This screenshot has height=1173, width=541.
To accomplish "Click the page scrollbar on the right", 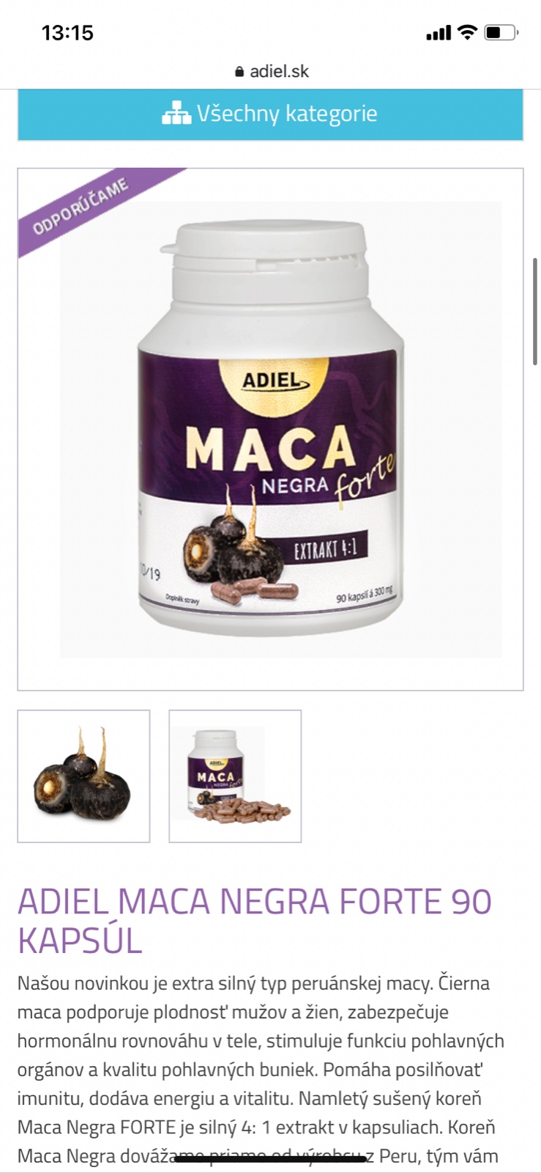I will (536, 312).
